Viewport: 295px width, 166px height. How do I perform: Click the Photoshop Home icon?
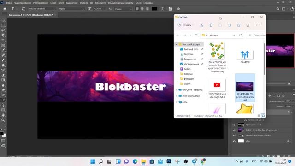5,9
